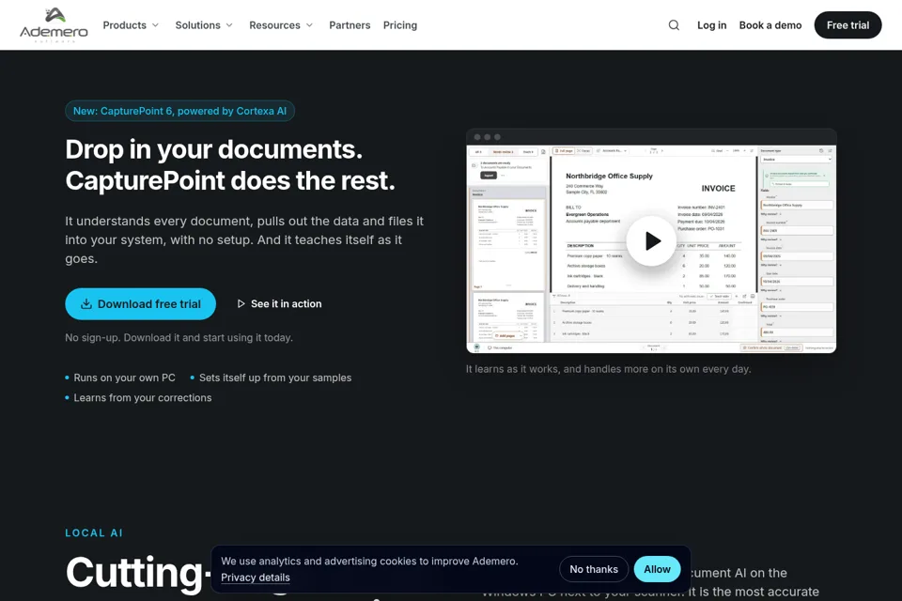902x601 pixels.
Task: Open the CapturePoint 6 announcement badge
Action: point(179,111)
